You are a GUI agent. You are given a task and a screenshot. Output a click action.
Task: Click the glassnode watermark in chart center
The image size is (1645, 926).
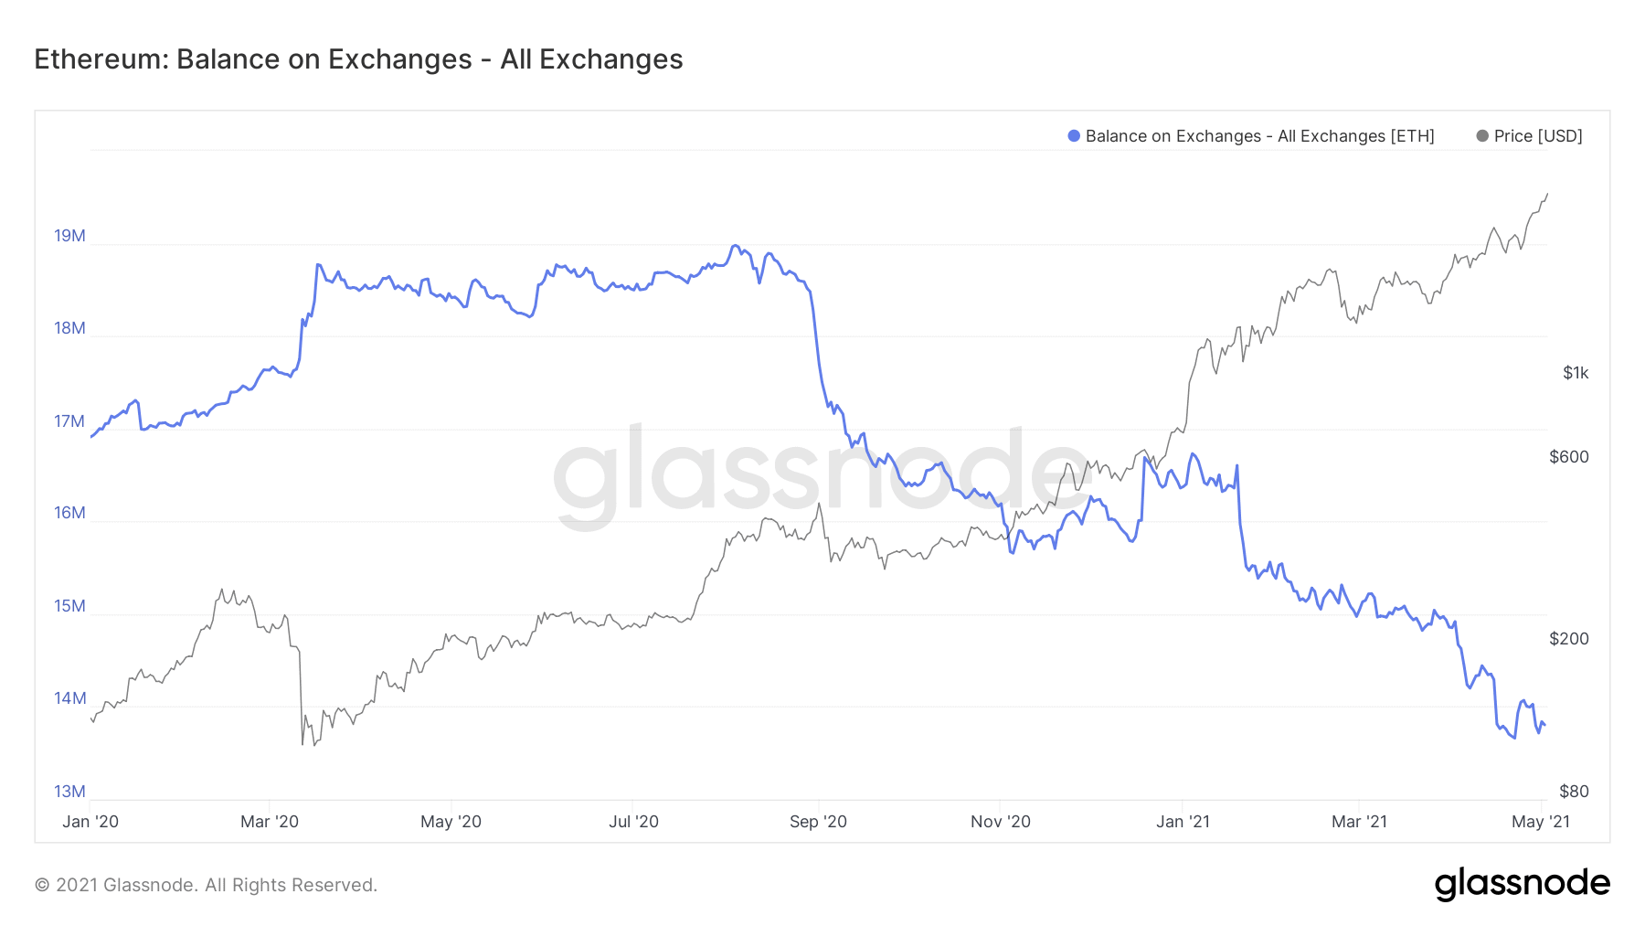click(x=821, y=475)
